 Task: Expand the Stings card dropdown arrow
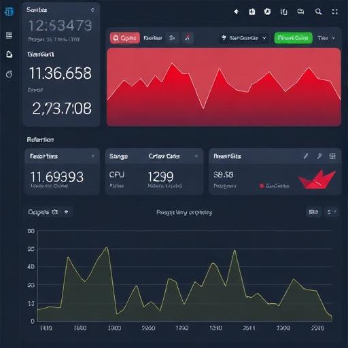[196, 156]
